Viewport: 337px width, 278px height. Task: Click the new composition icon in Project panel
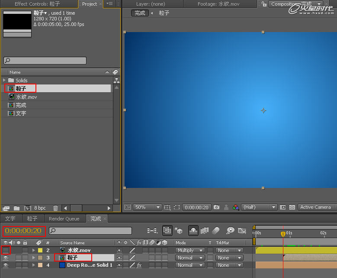click(x=28, y=208)
